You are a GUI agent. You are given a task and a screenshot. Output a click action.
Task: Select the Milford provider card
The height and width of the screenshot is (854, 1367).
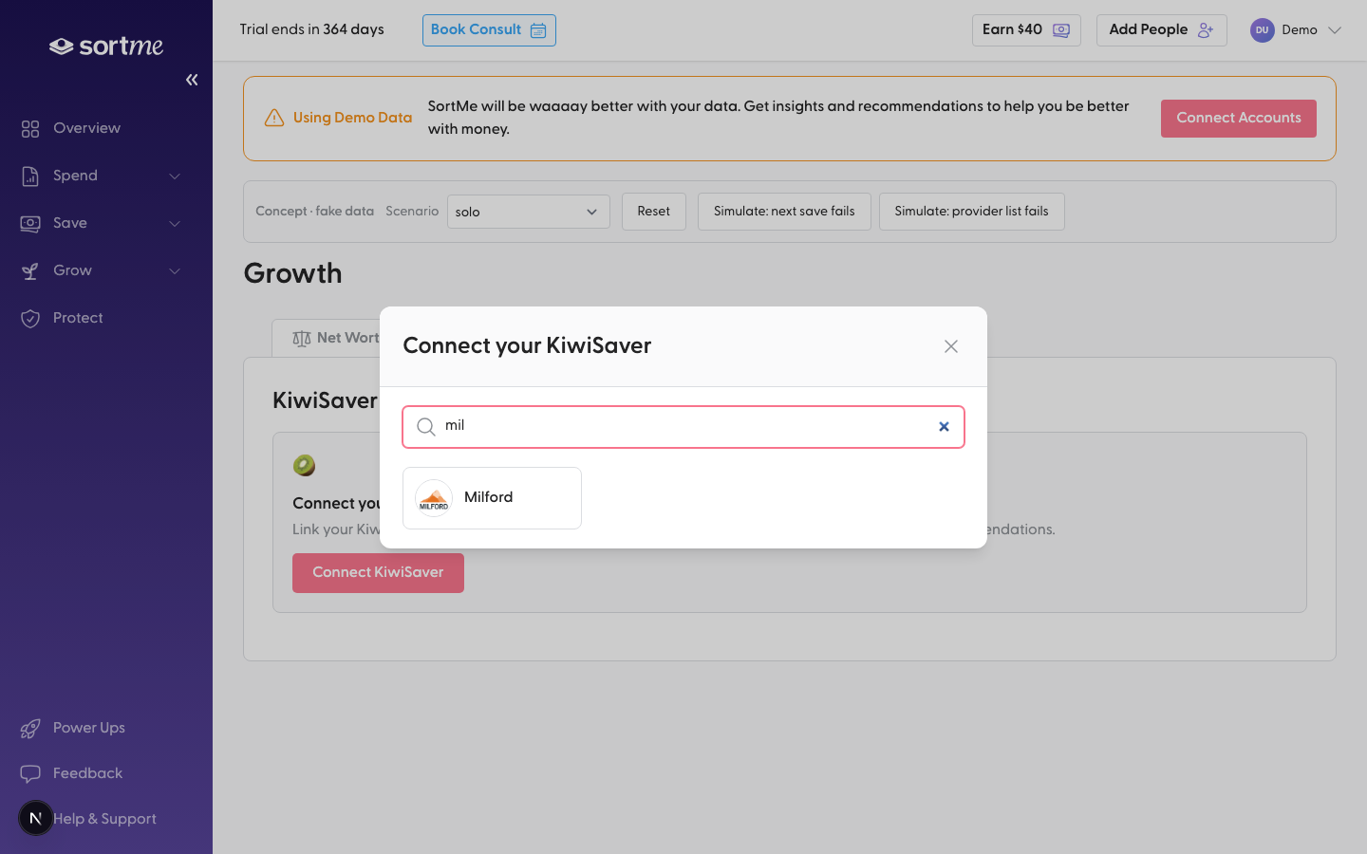(492, 498)
